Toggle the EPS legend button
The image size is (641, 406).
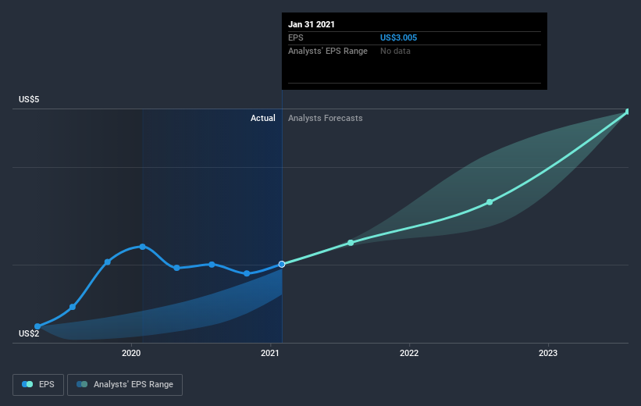click(38, 384)
